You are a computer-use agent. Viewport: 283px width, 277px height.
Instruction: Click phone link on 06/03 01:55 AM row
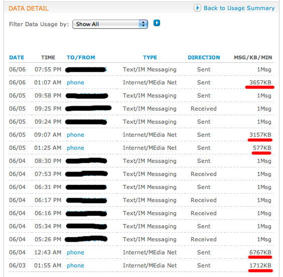click(75, 265)
